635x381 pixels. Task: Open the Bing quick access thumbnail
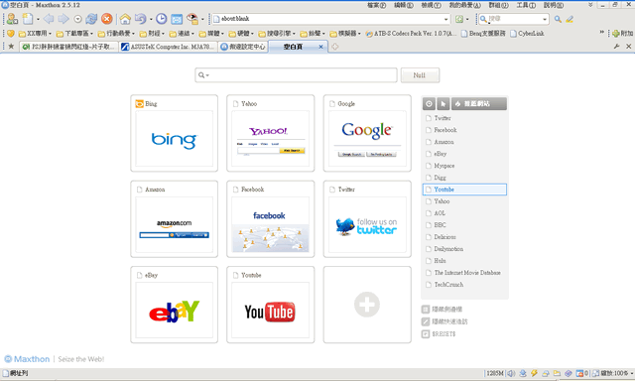(x=175, y=133)
